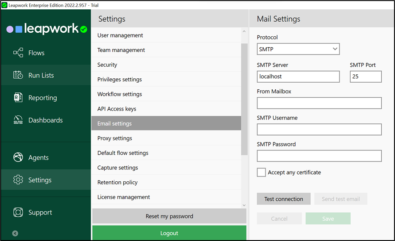Image resolution: width=395 pixels, height=241 pixels.
Task: Open User management settings
Action: tap(120, 35)
